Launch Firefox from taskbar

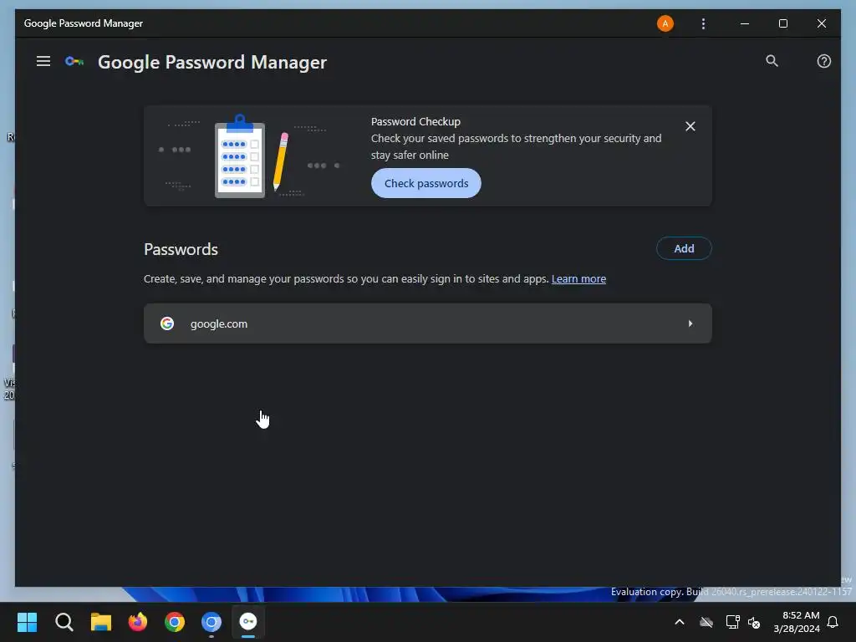138,622
